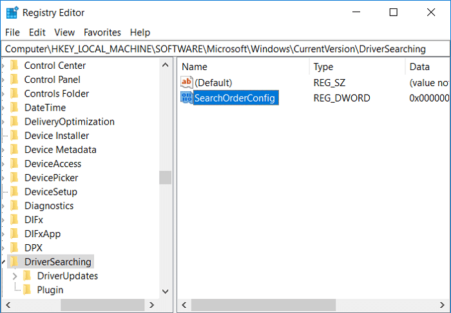Viewport: 451px width, 313px height.
Task: Sort values by Name column header
Action: [x=244, y=67]
